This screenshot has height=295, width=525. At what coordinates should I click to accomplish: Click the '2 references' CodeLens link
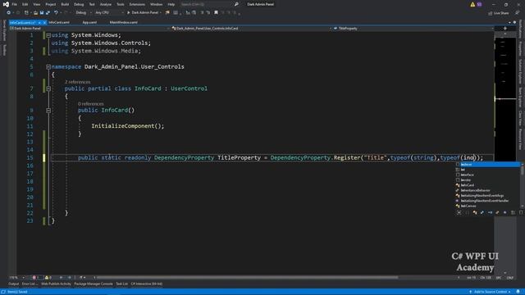[77, 82]
